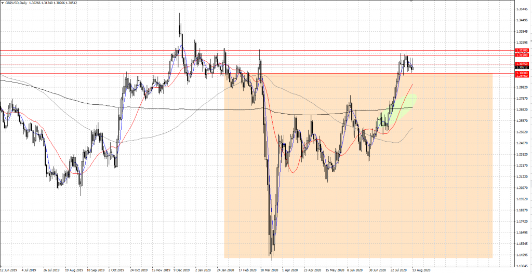Select the red 1.31900 price label
The image size is (532, 274).
pos(522,50)
